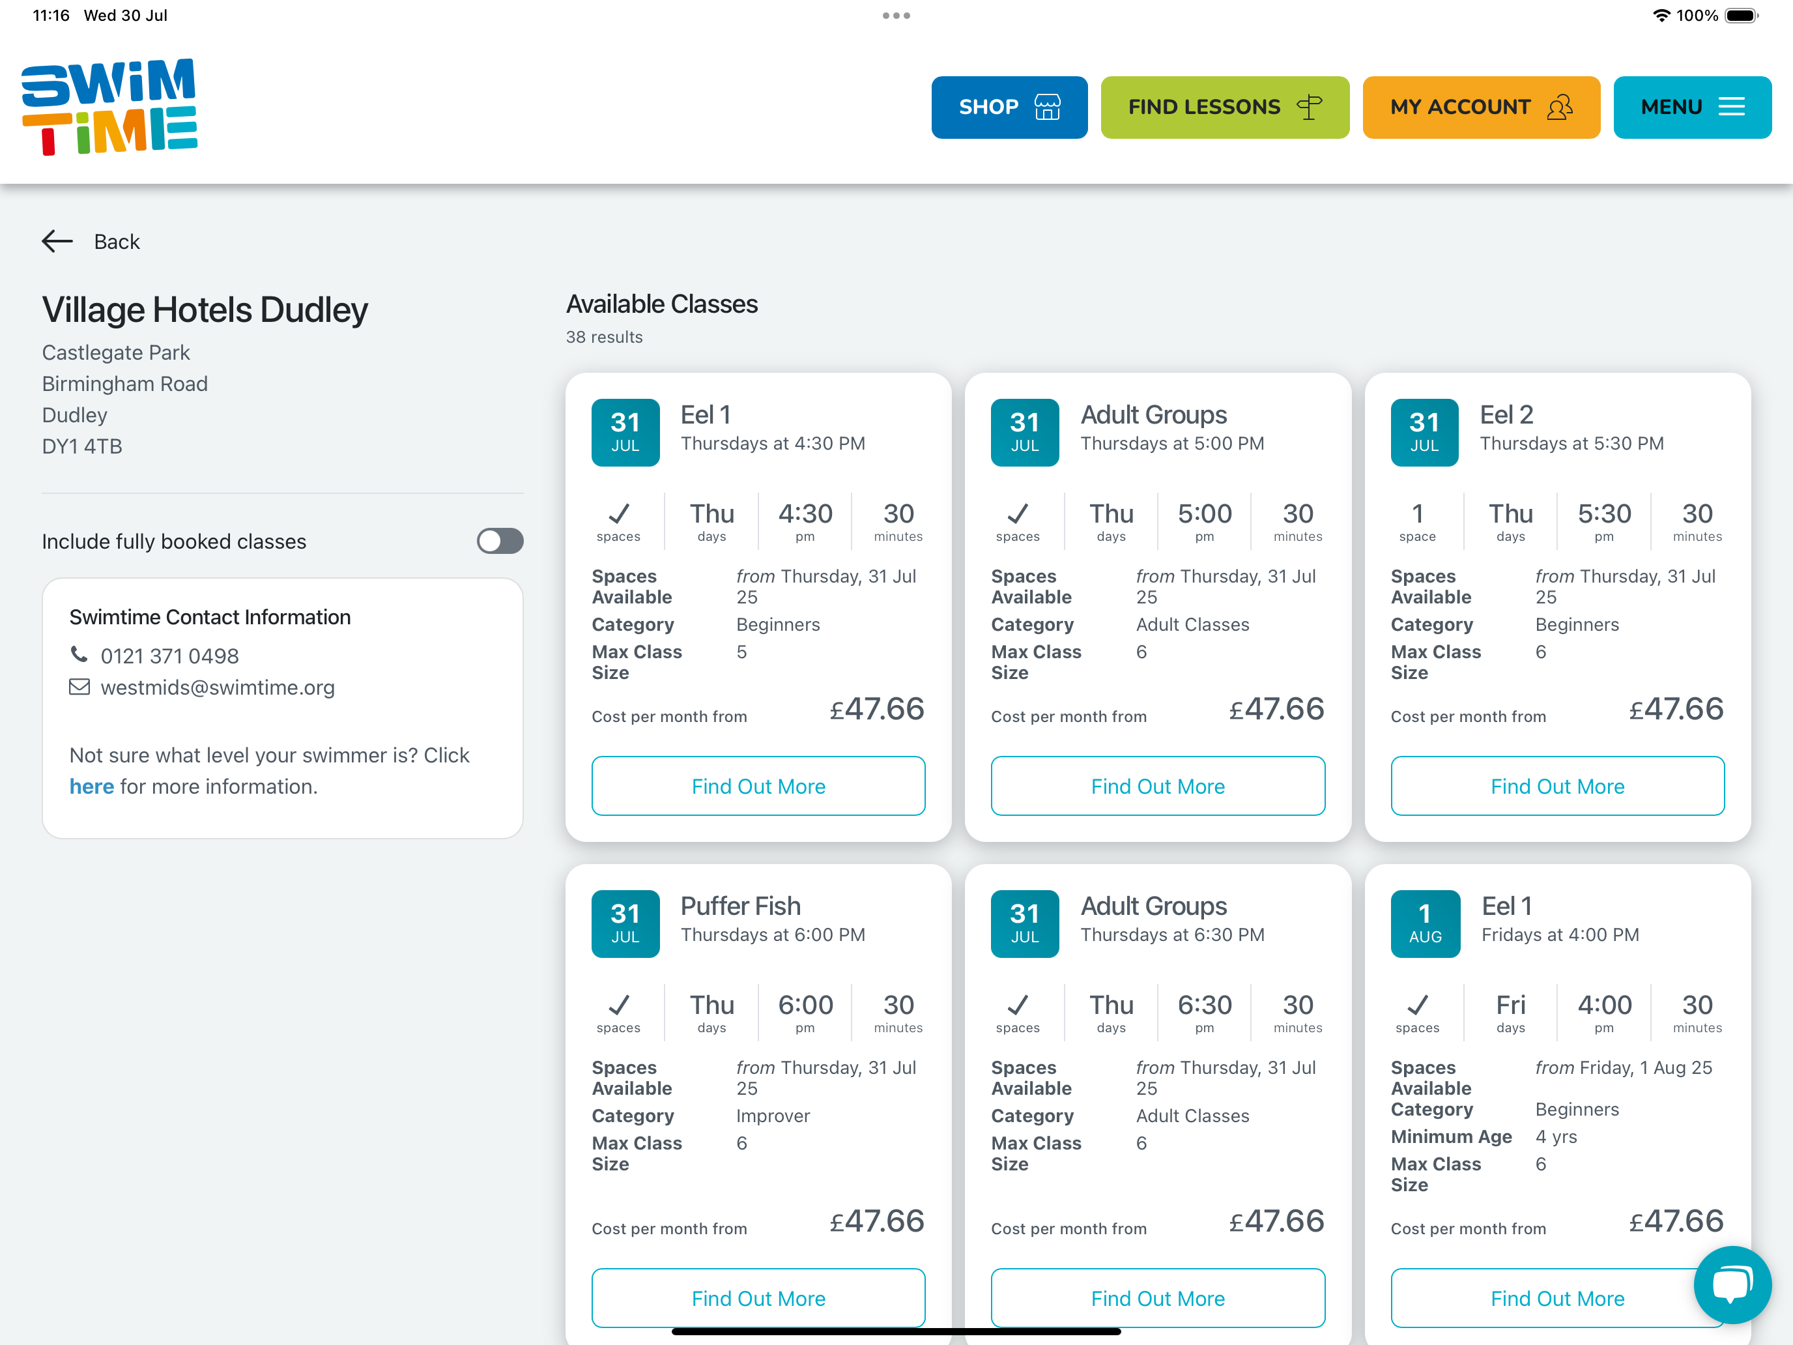Click the 31 JUL badge on Adult Groups 5:00 PM
Screen dimensions: 1793x1345
coord(1025,432)
